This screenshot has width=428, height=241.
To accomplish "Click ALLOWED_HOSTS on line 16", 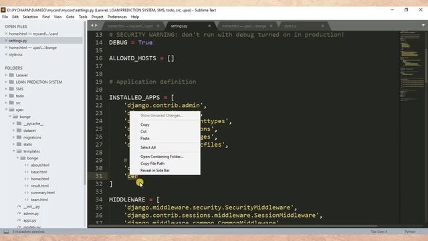I will coord(132,58).
